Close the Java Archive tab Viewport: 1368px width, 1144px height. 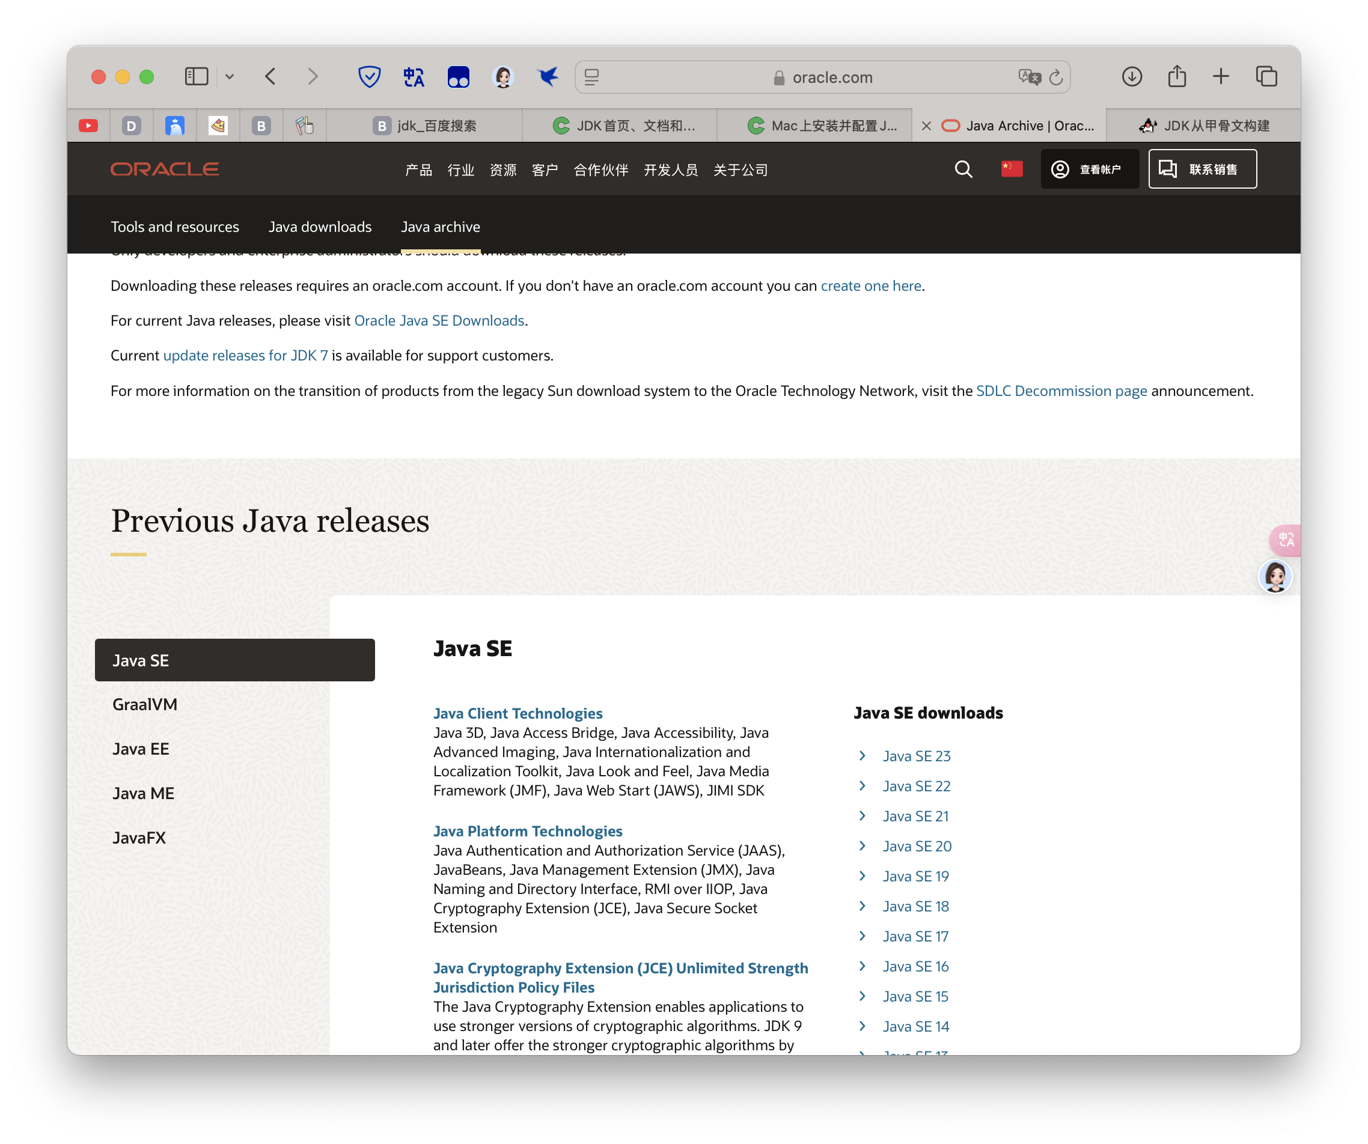(926, 126)
